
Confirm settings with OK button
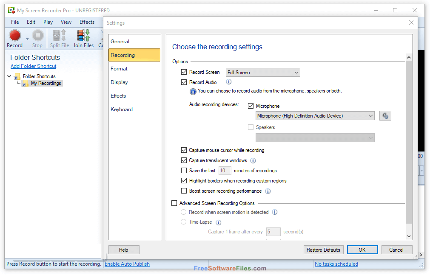[x=362, y=250]
